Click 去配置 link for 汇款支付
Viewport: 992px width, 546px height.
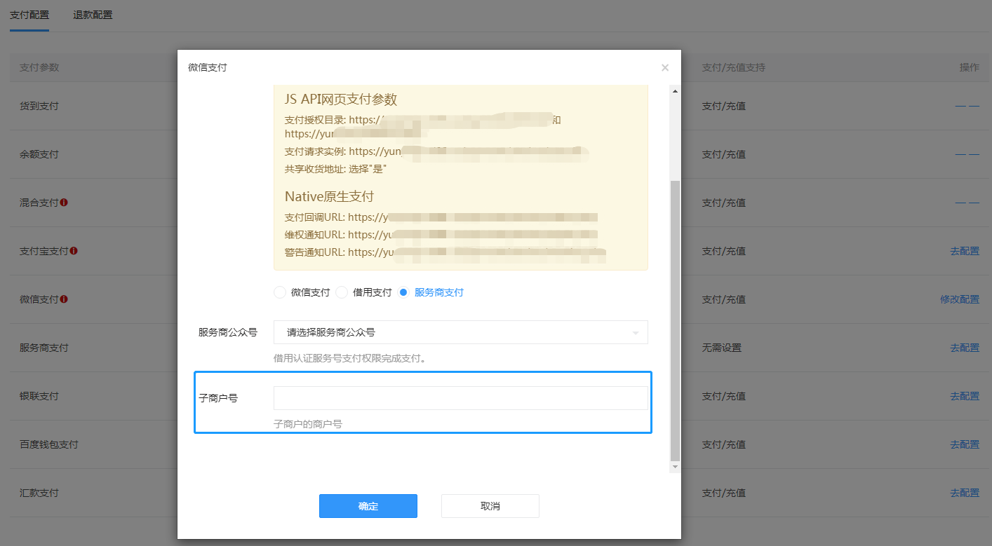point(965,493)
